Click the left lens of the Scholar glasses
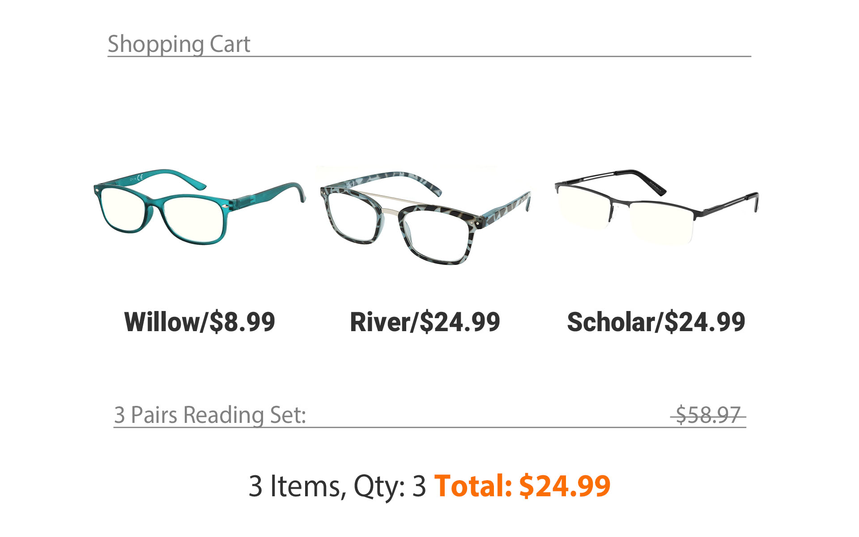 coord(583,206)
